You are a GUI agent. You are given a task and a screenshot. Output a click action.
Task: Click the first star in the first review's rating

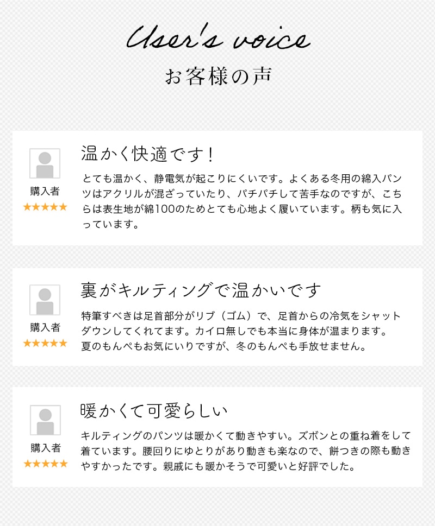coord(27,207)
